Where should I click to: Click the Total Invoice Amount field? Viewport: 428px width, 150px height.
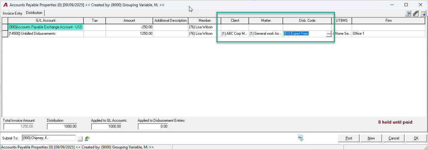pyautogui.click(x=18, y=126)
